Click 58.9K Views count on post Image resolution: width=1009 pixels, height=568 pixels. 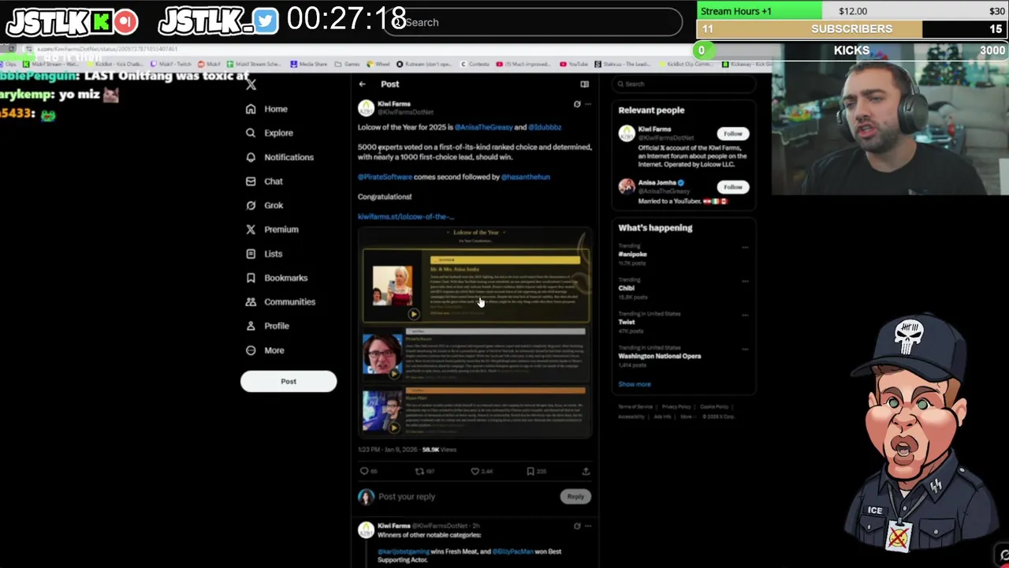(x=439, y=450)
